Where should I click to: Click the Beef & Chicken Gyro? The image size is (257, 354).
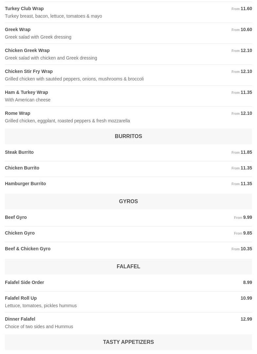28,249
